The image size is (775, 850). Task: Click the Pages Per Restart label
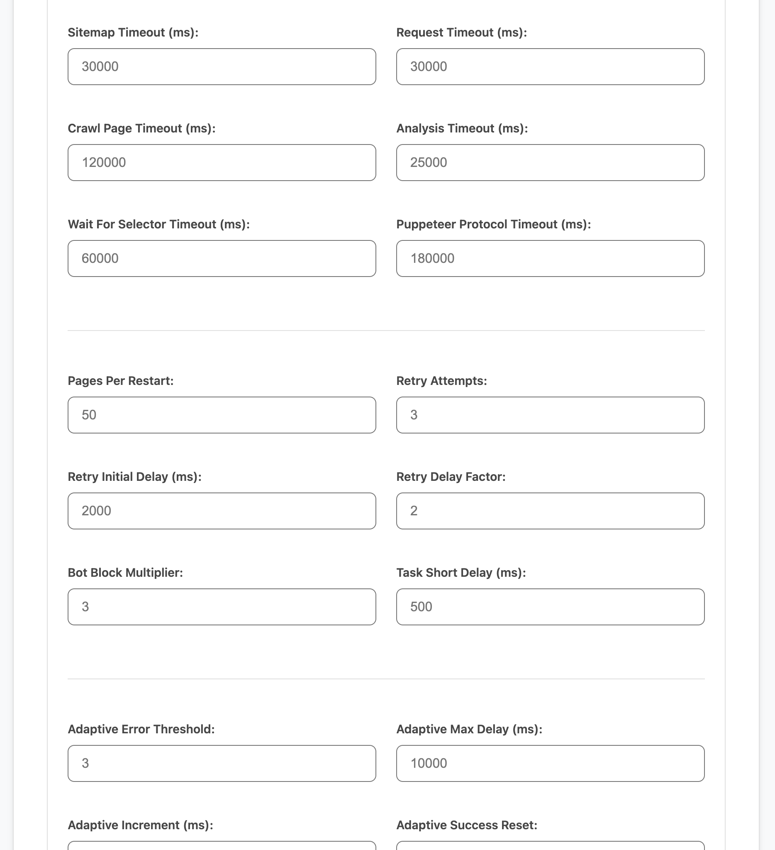pyautogui.click(x=120, y=381)
